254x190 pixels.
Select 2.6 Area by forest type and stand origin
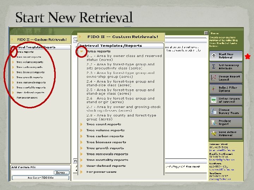(121, 100)
